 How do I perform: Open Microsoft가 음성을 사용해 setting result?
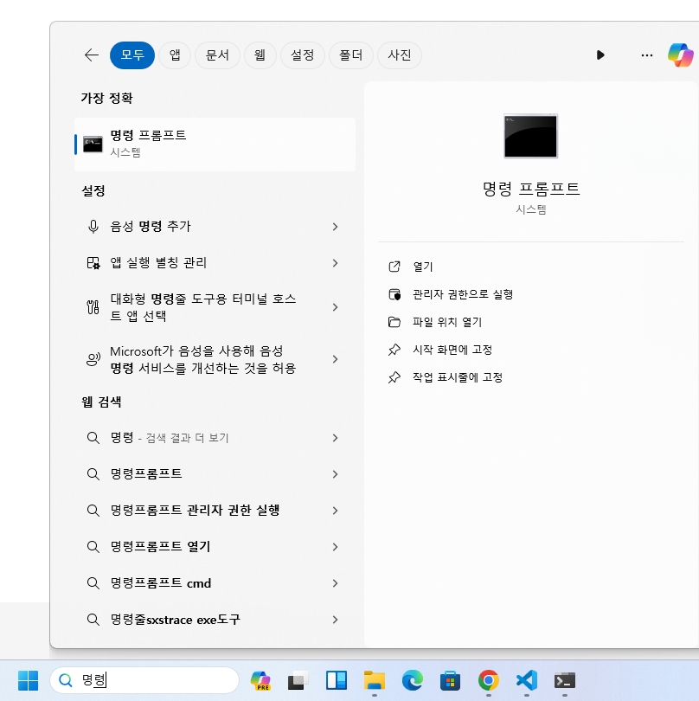215,359
